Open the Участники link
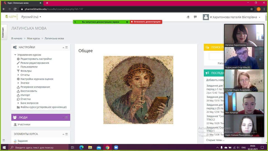The width and height of the screenshot is (268, 151). coord(24,124)
